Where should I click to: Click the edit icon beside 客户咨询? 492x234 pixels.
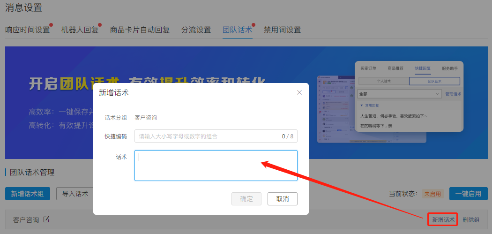click(46, 219)
